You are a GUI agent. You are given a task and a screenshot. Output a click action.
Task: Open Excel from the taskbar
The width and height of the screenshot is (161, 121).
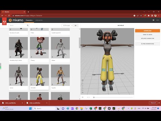(91, 108)
